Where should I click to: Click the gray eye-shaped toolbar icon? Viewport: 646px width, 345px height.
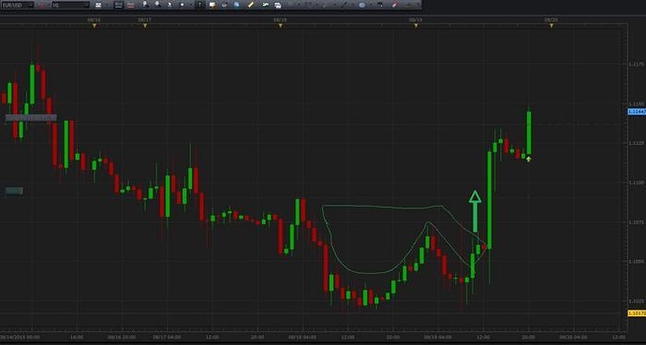coord(224,5)
